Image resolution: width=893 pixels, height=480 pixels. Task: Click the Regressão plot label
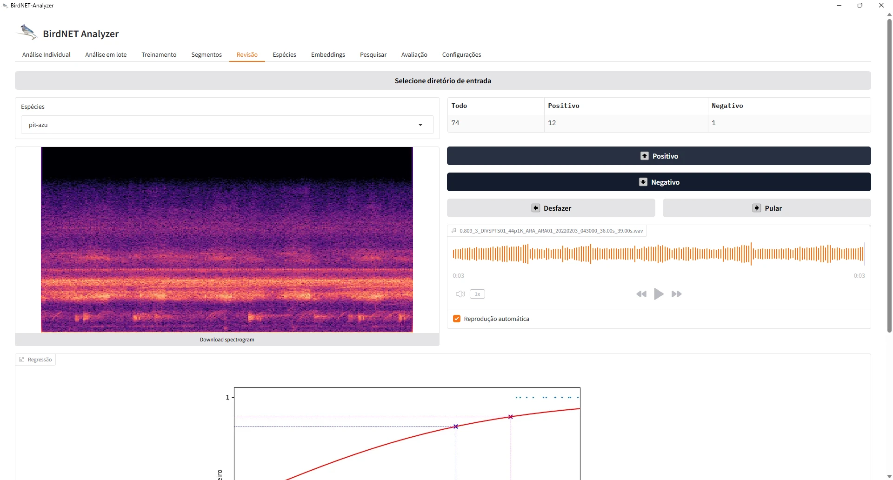tap(36, 360)
